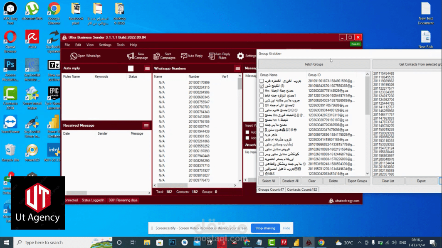442x248 pixels.
Task: Open Photoshop from the taskbar
Action: 172,242
